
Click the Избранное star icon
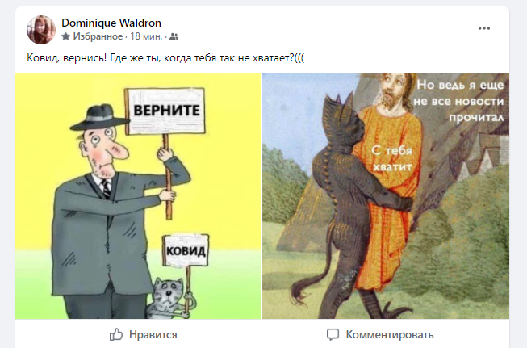[66, 36]
